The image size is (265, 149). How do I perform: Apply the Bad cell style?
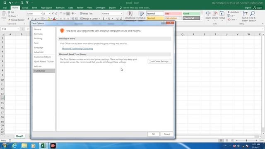click(173, 14)
